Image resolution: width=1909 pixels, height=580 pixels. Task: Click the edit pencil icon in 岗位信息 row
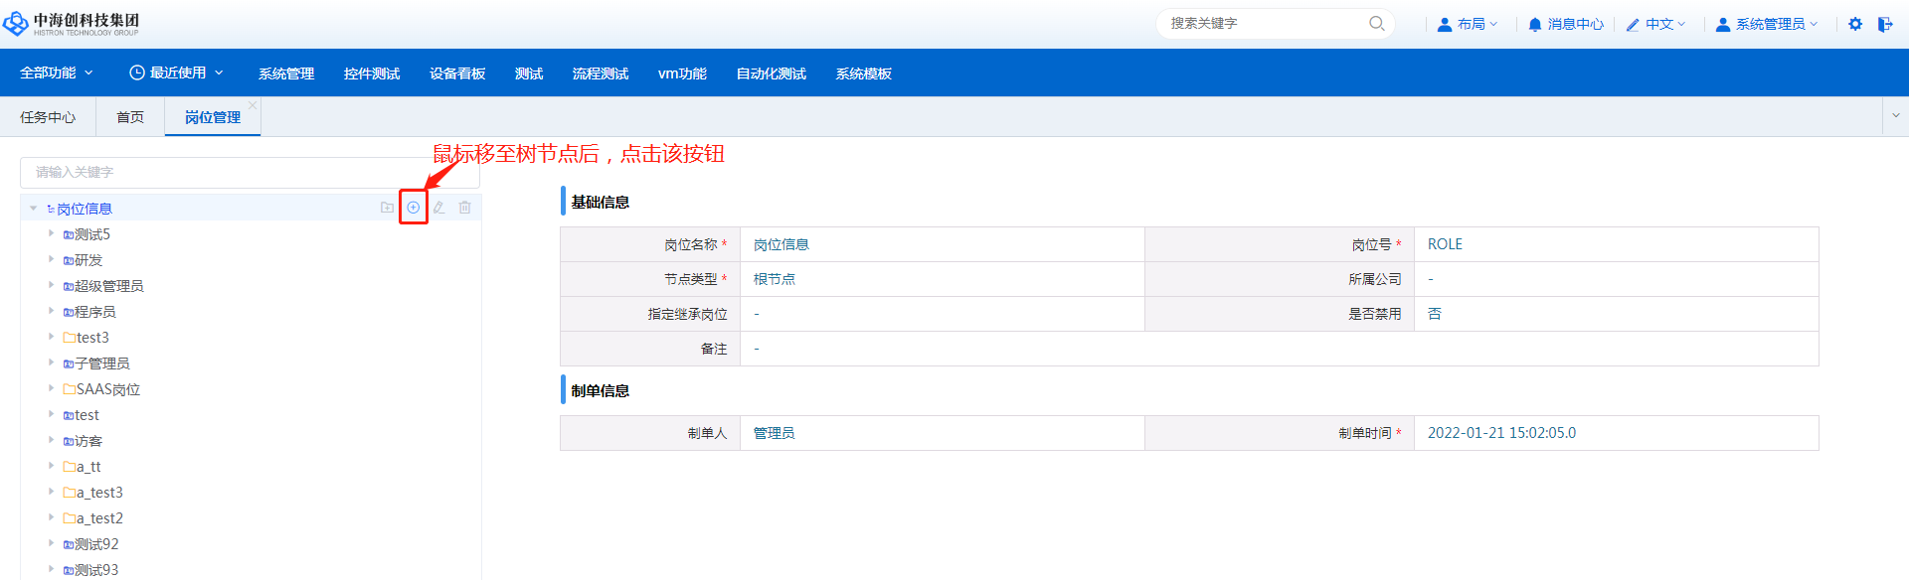(x=438, y=208)
